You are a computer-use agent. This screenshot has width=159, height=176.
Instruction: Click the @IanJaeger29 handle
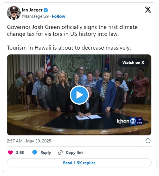pos(35,16)
